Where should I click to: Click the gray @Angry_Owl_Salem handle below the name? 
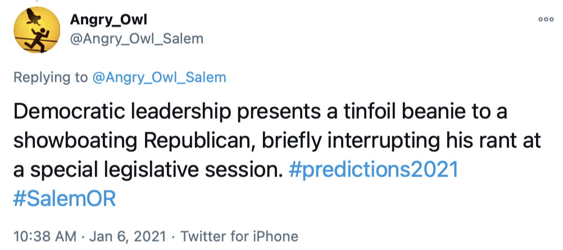pos(137,38)
